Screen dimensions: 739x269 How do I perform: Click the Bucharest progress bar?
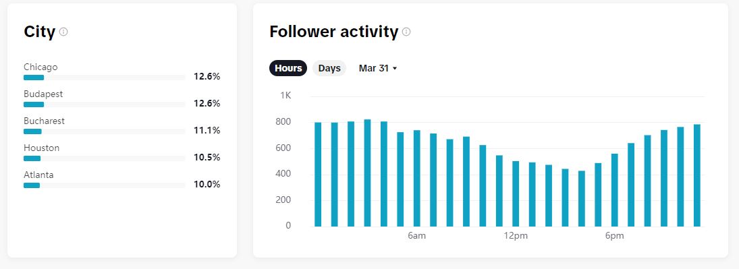pyautogui.click(x=104, y=131)
